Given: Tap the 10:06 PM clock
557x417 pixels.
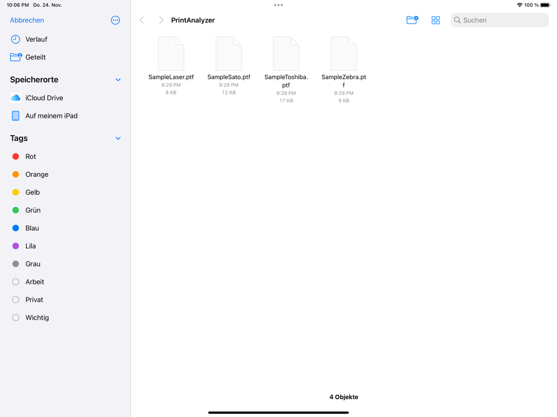Looking at the screenshot, I should click(x=18, y=5).
